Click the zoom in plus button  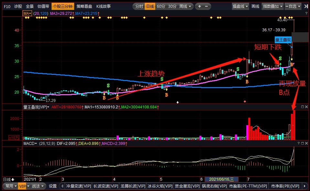coord(199,6)
